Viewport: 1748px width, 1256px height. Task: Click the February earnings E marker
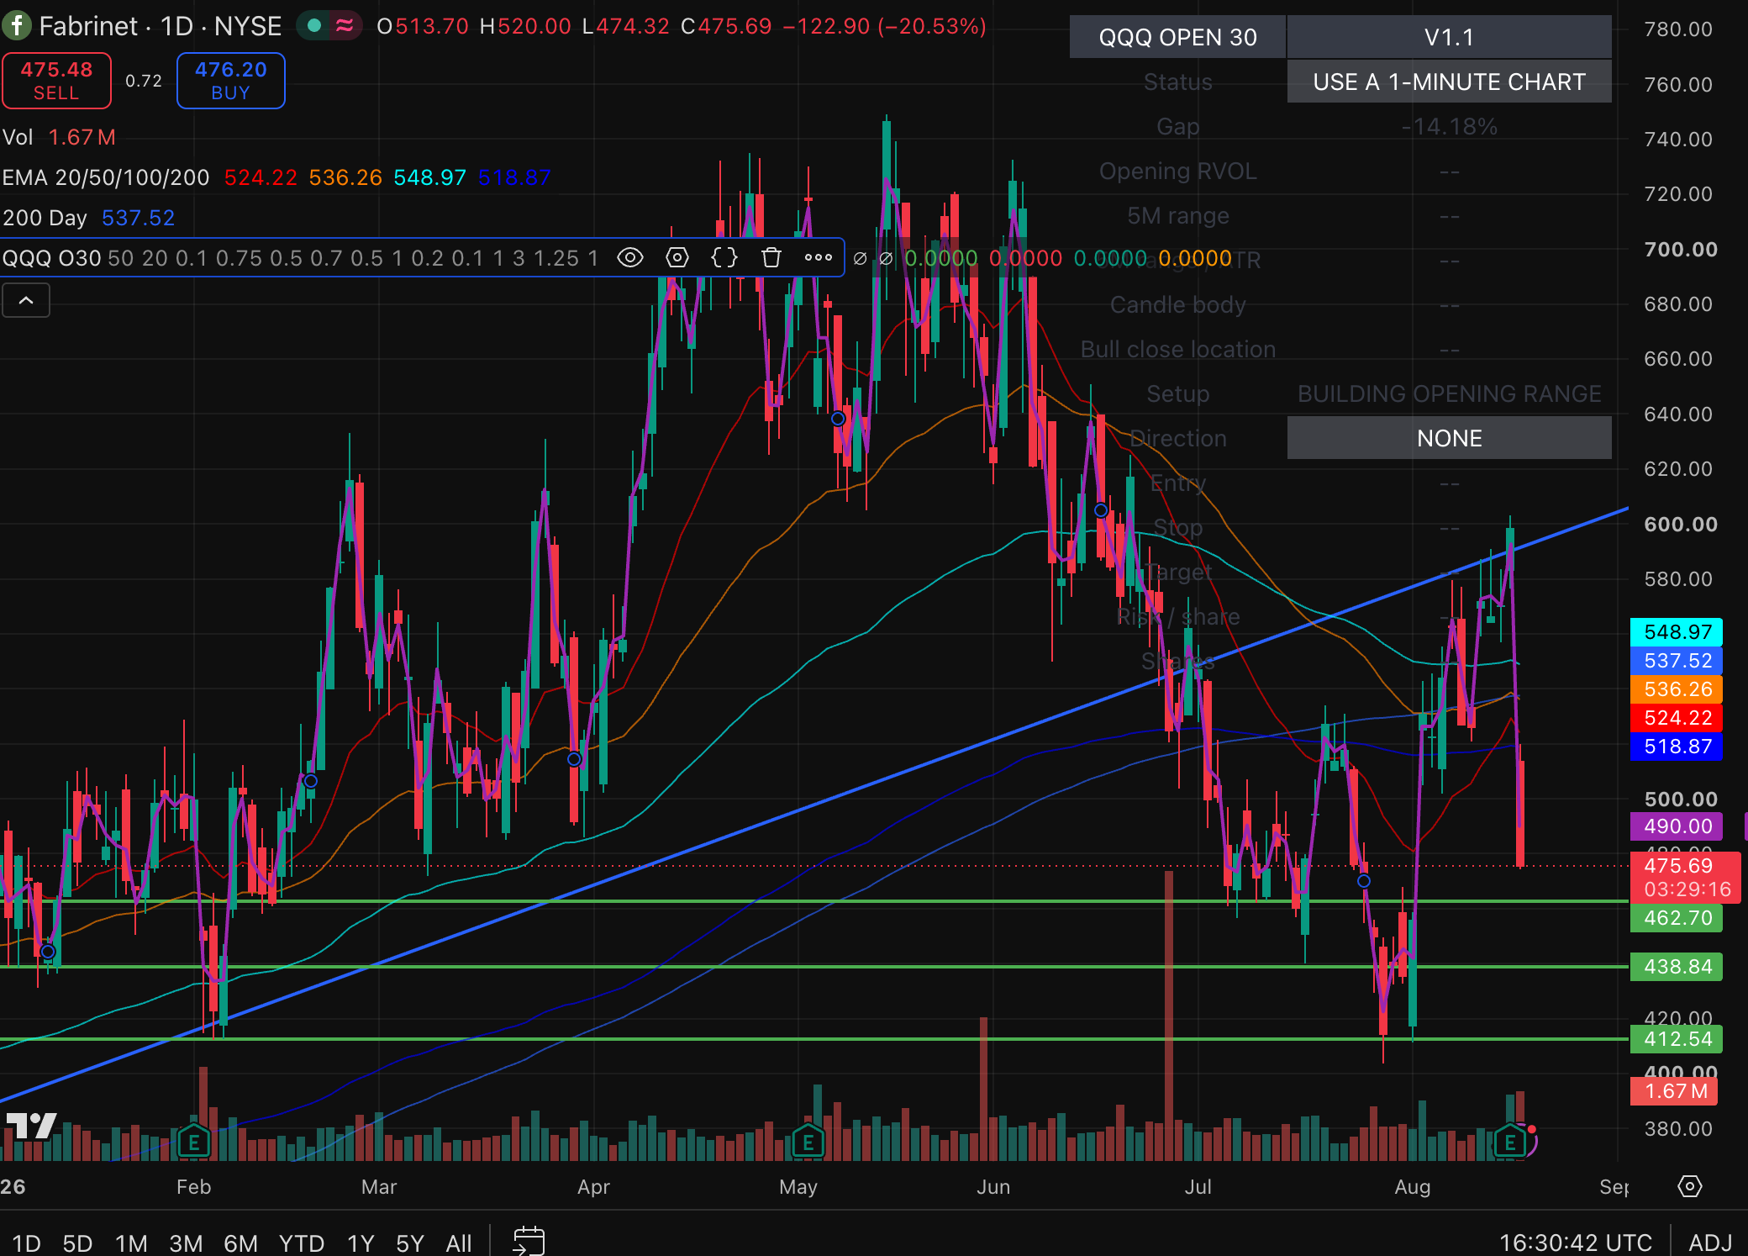(x=194, y=1142)
